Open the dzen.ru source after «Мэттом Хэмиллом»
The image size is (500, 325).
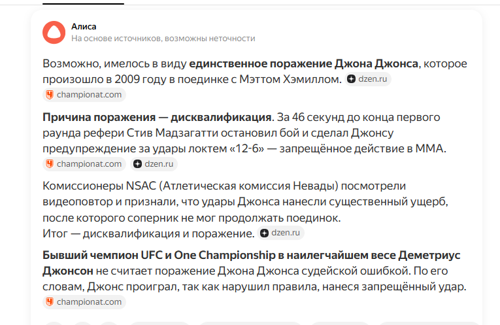pyautogui.click(x=373, y=79)
